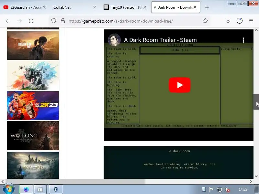Click the horizontal scrollbar right arrow
This screenshot has width=259, height=194.
pos(251,181)
